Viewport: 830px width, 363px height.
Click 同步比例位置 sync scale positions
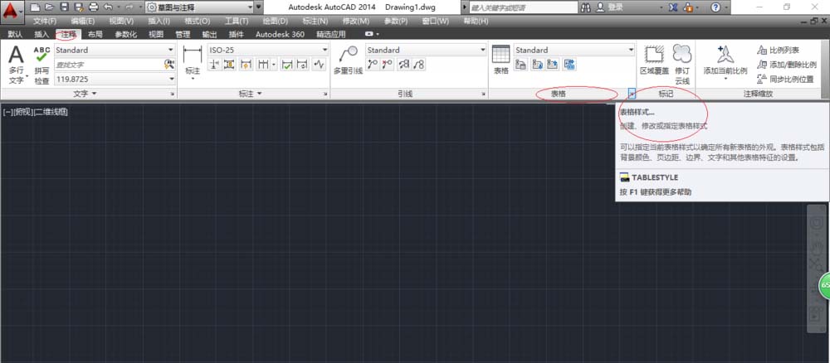point(785,79)
